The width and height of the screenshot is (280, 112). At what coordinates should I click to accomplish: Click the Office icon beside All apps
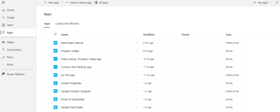click(x=96, y=3)
